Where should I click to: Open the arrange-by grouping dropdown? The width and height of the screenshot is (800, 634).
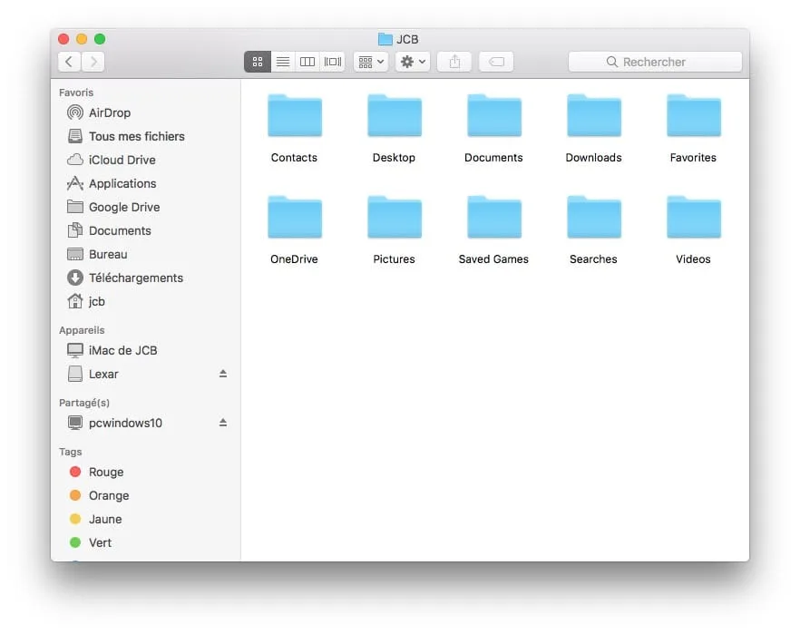[x=371, y=62]
